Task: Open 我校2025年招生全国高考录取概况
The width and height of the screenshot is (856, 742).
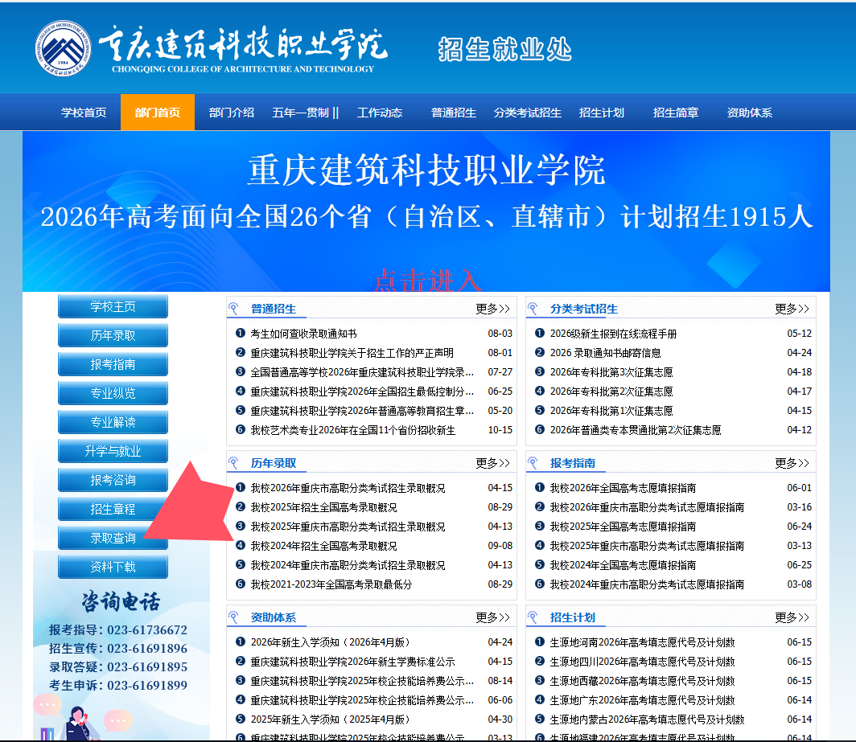Action: click(323, 507)
